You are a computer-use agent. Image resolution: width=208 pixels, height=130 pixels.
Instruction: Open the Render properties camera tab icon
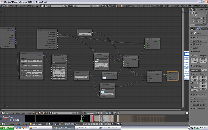click(x=197, y=29)
